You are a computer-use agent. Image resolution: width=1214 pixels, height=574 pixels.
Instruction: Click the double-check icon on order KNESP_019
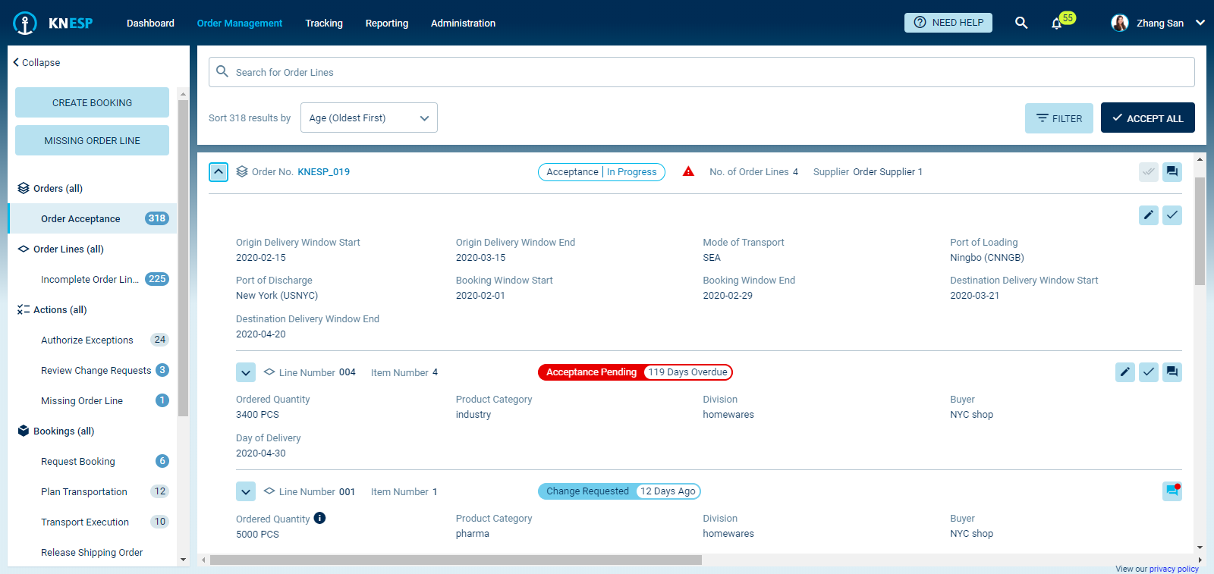(x=1149, y=172)
